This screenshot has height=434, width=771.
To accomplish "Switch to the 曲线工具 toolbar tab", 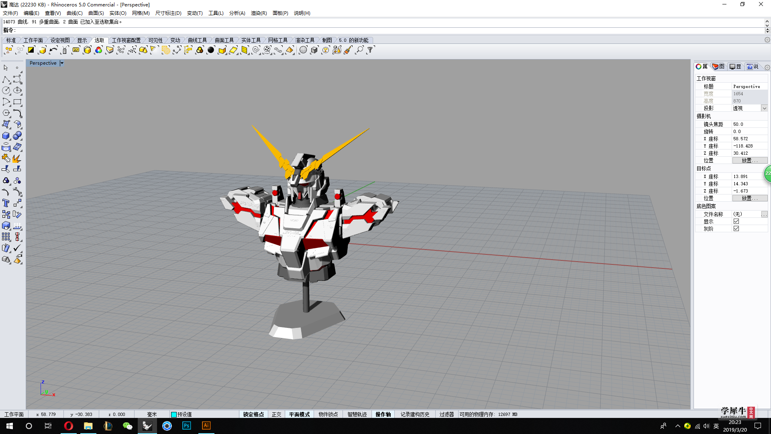I will (197, 40).
